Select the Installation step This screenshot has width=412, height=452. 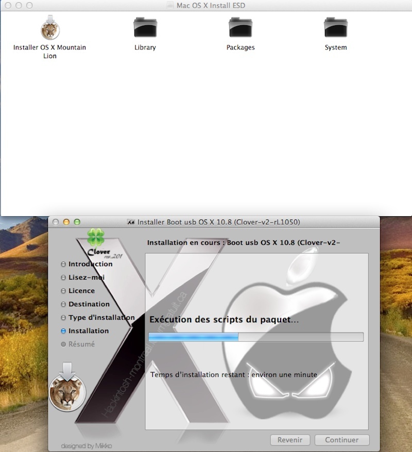tap(85, 331)
